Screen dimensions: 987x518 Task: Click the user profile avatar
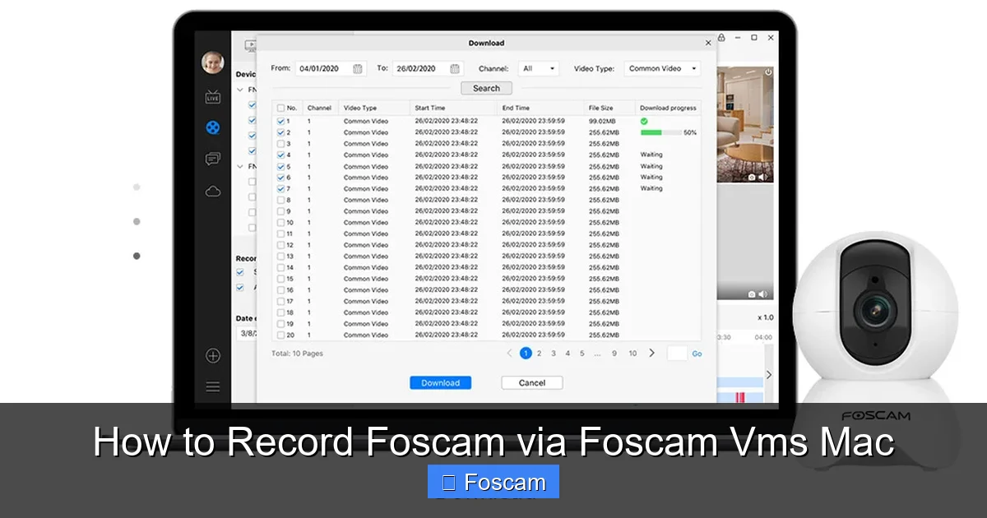212,62
